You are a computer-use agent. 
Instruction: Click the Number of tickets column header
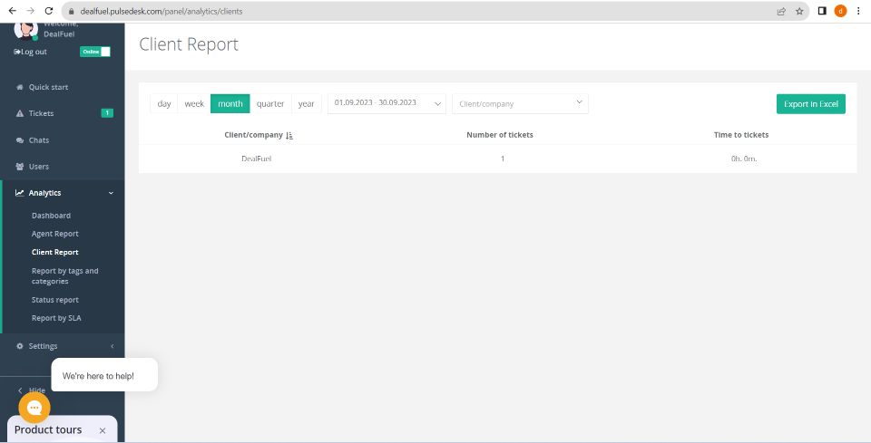(x=499, y=135)
